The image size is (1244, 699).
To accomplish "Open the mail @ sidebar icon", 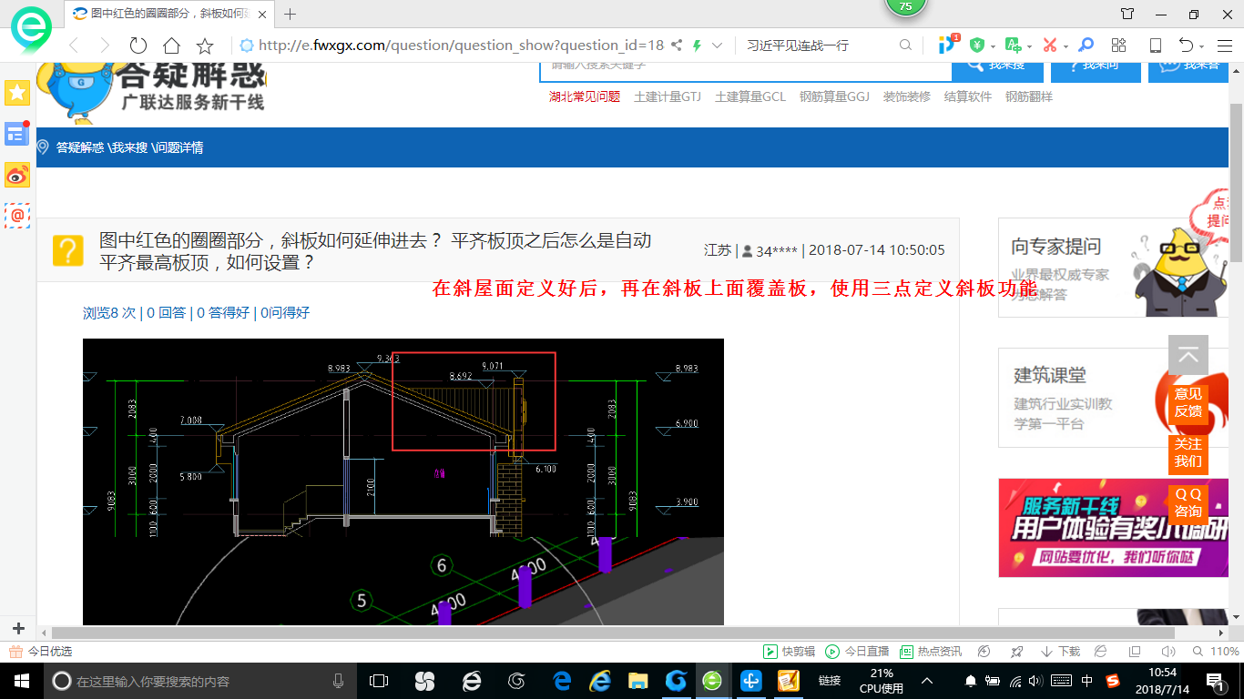I will 17,216.
